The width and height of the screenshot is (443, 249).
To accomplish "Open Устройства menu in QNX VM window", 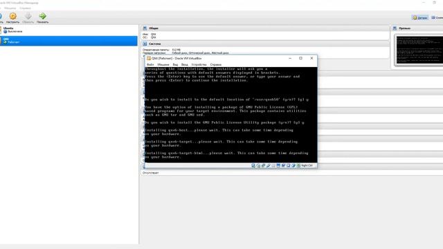I will [x=199, y=64].
